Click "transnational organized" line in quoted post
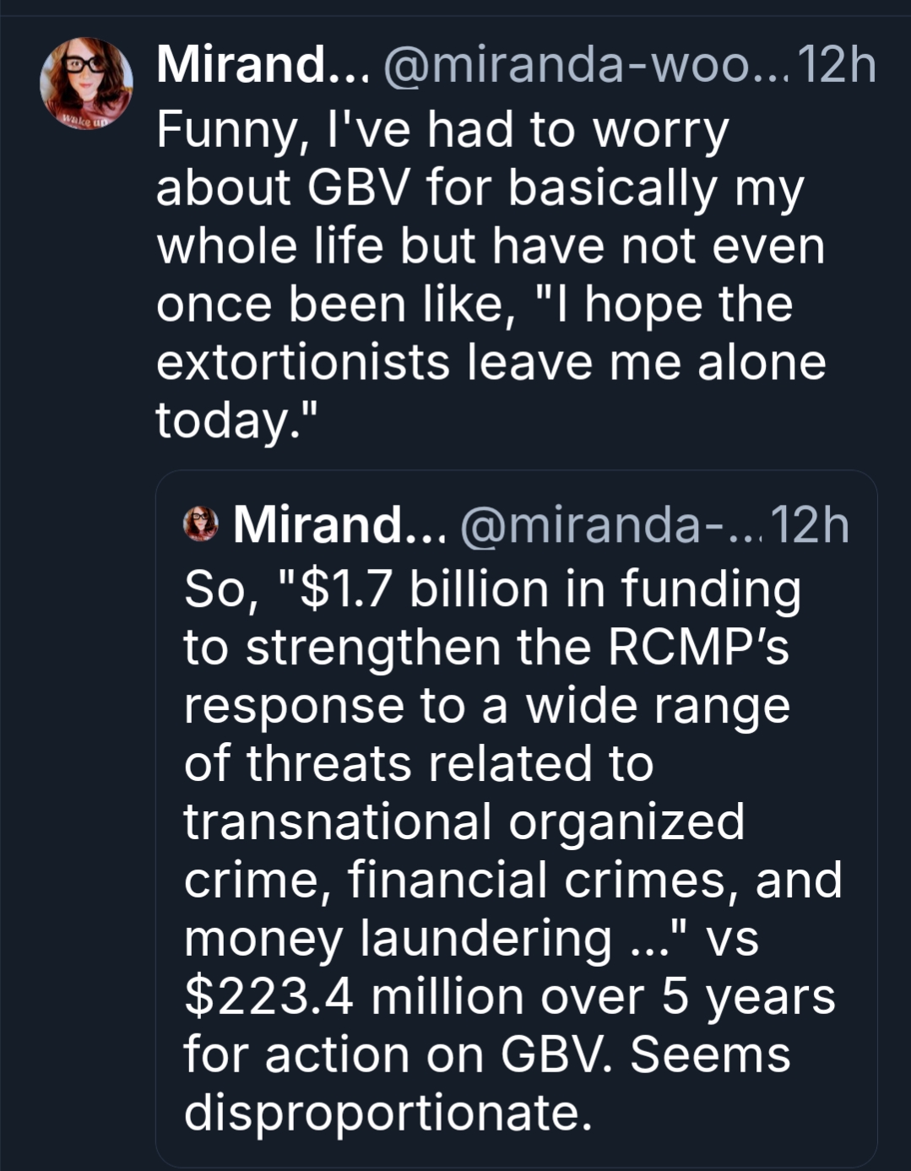The width and height of the screenshot is (911, 1171). 464,821
